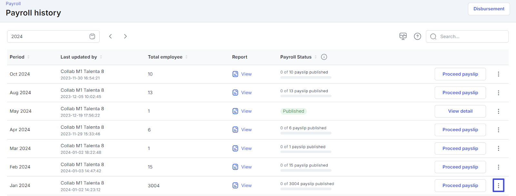Click the Disbursement button
Viewport: 516px width, 196px height.
click(489, 9)
